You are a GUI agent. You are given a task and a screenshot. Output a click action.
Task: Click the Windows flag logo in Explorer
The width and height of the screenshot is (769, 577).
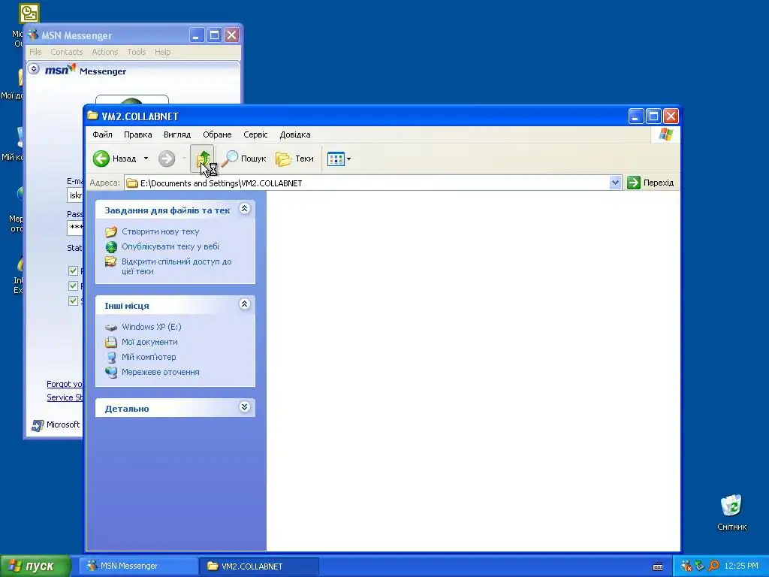point(665,134)
